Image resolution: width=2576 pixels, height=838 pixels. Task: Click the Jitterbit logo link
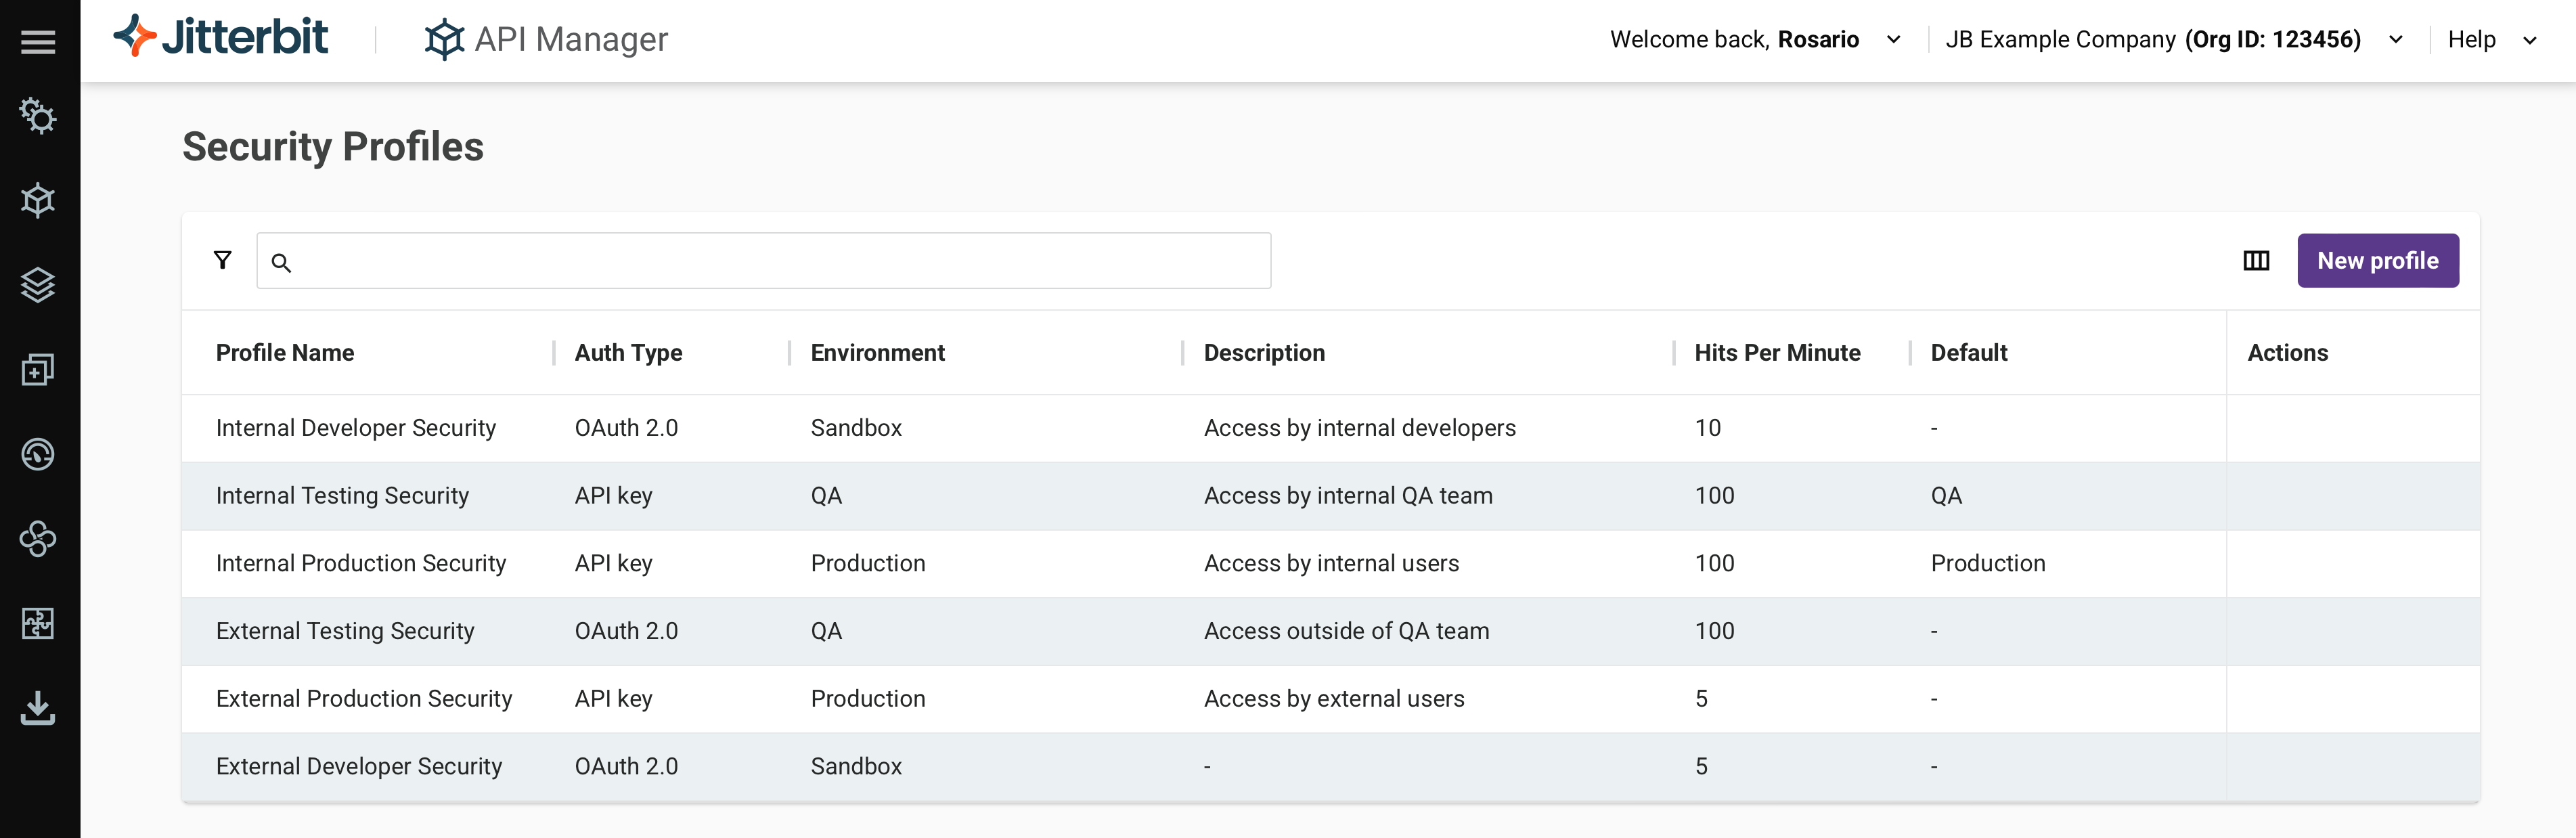(x=221, y=38)
